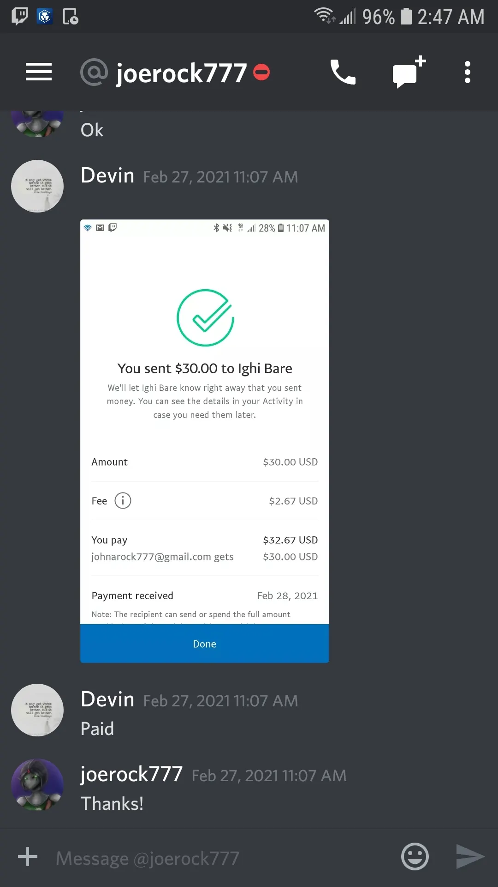The height and width of the screenshot is (887, 498).
Task: Tap the Twitch notification icon in status bar
Action: [20, 17]
